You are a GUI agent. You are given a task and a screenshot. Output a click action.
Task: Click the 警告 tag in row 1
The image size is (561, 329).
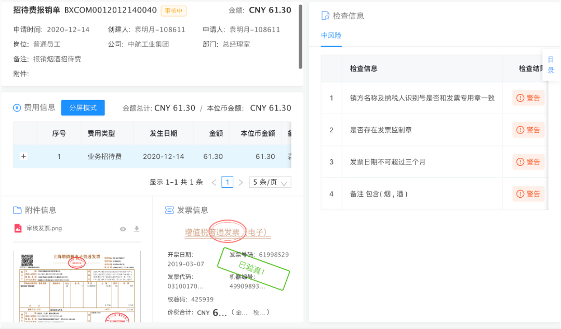(528, 98)
